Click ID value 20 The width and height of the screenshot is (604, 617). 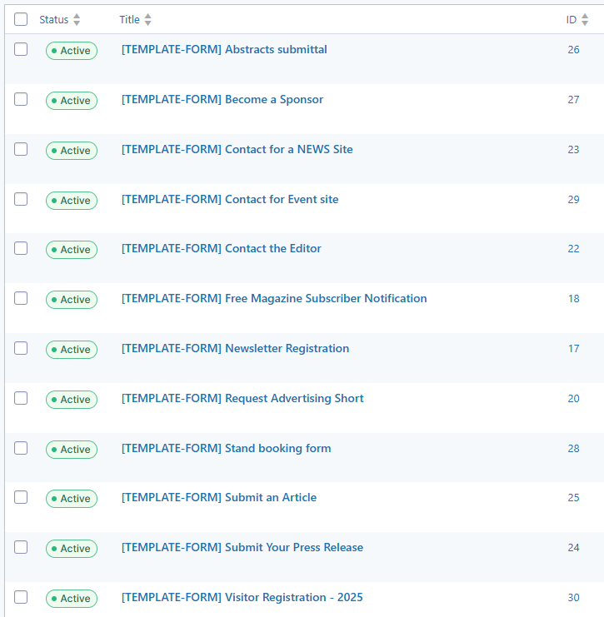574,399
